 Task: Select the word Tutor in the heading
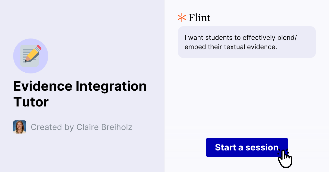[30, 102]
